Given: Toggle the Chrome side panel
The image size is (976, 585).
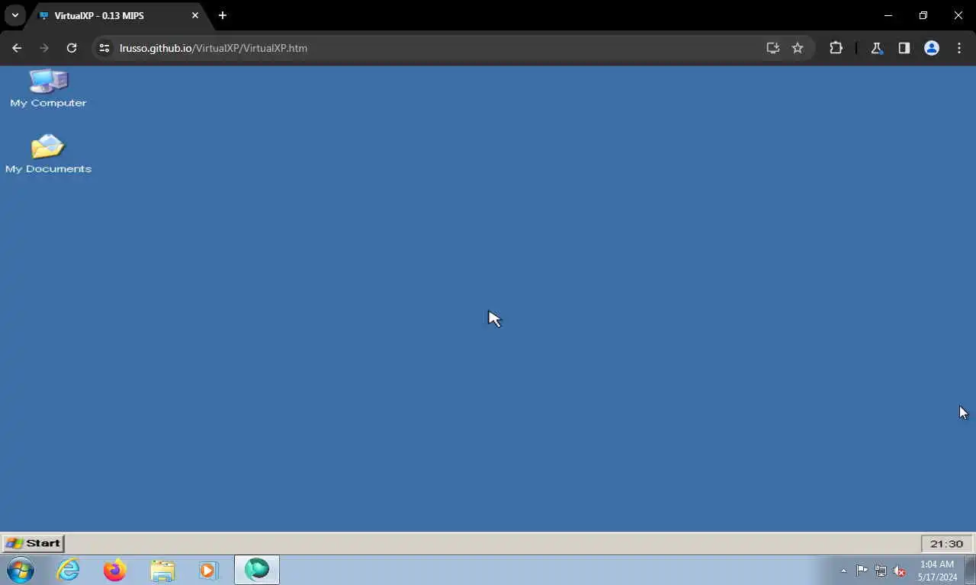Looking at the screenshot, I should tap(904, 48).
